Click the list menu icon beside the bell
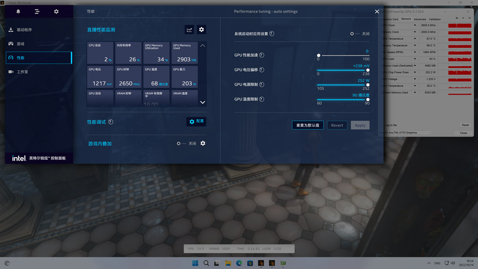The height and width of the screenshot is (269, 478). tap(37, 12)
